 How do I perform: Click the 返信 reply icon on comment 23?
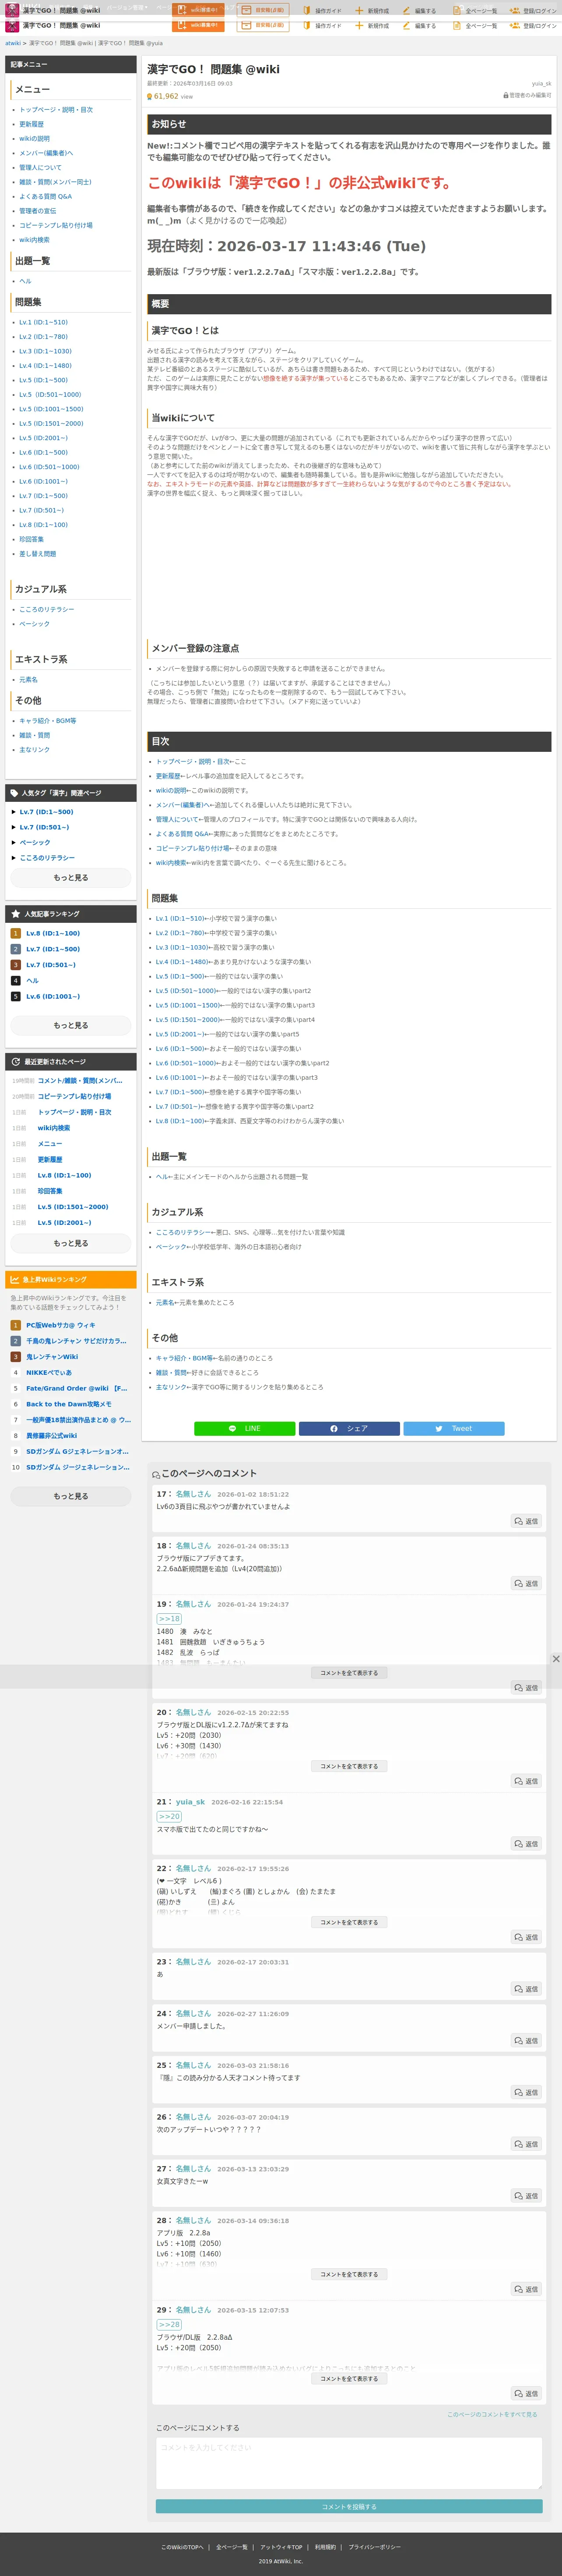pyautogui.click(x=519, y=1989)
